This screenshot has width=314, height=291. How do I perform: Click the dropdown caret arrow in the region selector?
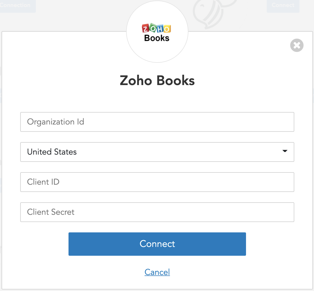tap(285, 151)
